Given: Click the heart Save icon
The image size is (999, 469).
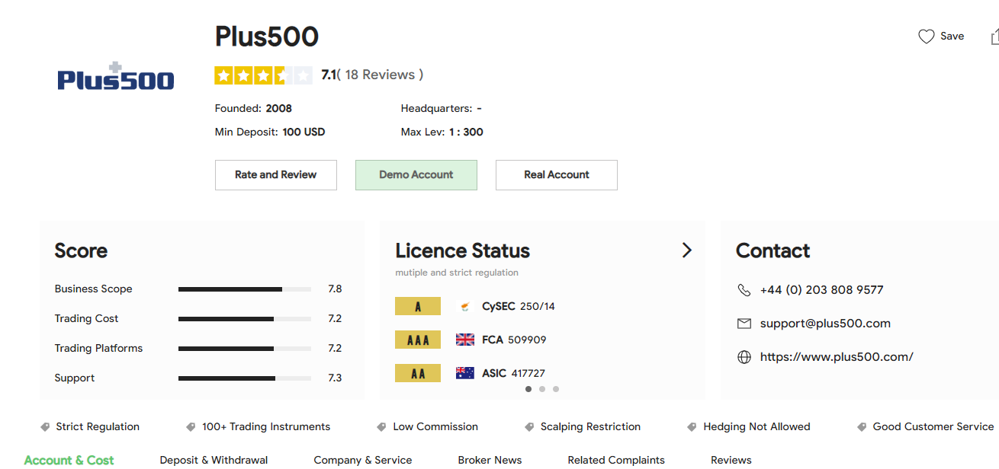Looking at the screenshot, I should coord(926,37).
